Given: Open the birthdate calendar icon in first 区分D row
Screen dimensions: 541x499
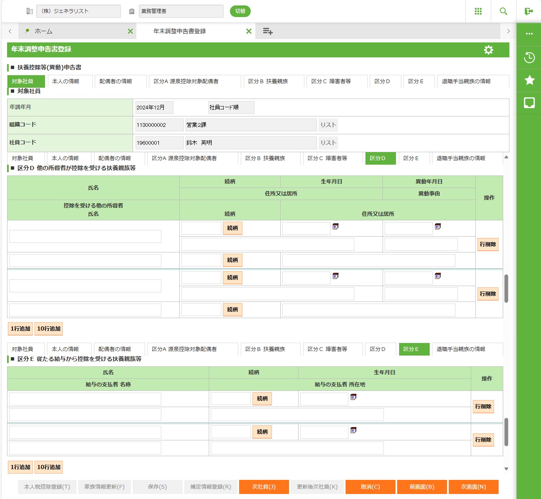Looking at the screenshot, I should pos(336,227).
